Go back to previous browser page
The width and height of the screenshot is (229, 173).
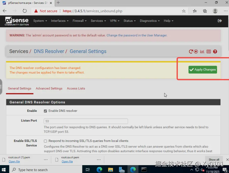(5, 11)
